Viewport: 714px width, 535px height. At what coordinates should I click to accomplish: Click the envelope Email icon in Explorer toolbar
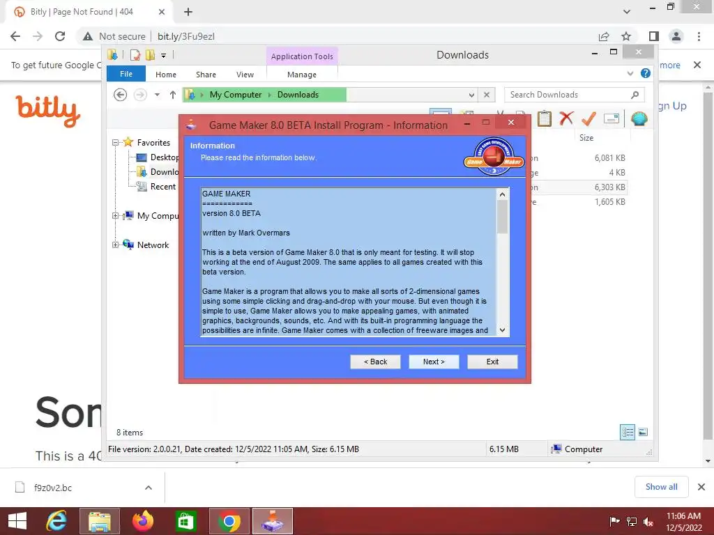point(611,118)
